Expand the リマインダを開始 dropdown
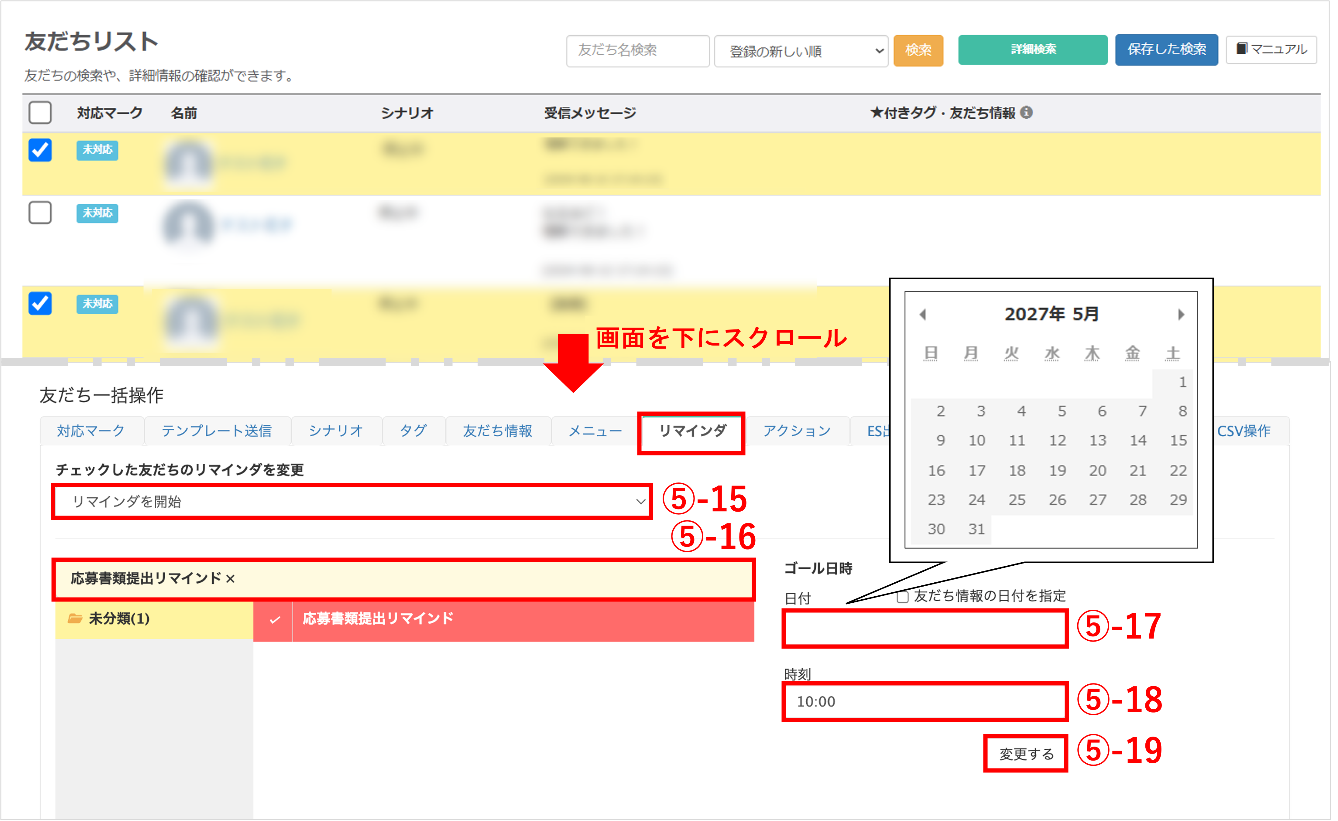Image resolution: width=1338 pixels, height=821 pixels. coord(352,501)
